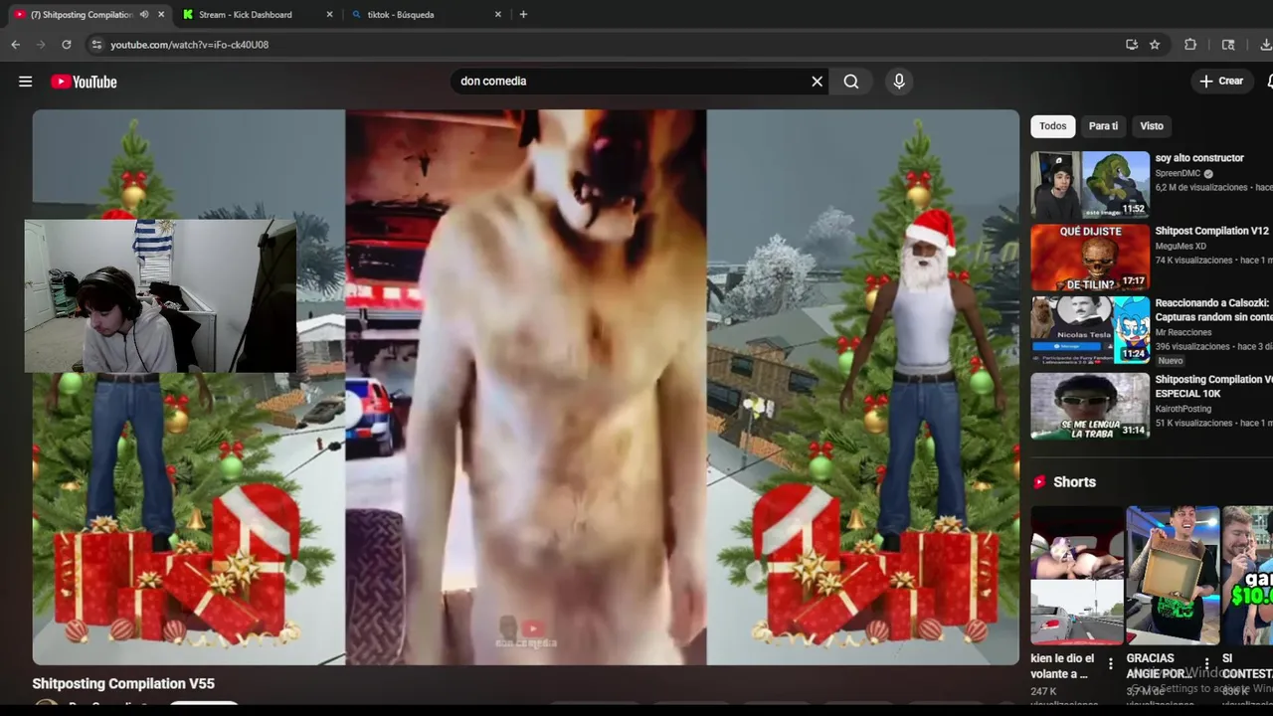Open the Crear upload menu
Screen dimensions: 1273x716
point(1221,82)
